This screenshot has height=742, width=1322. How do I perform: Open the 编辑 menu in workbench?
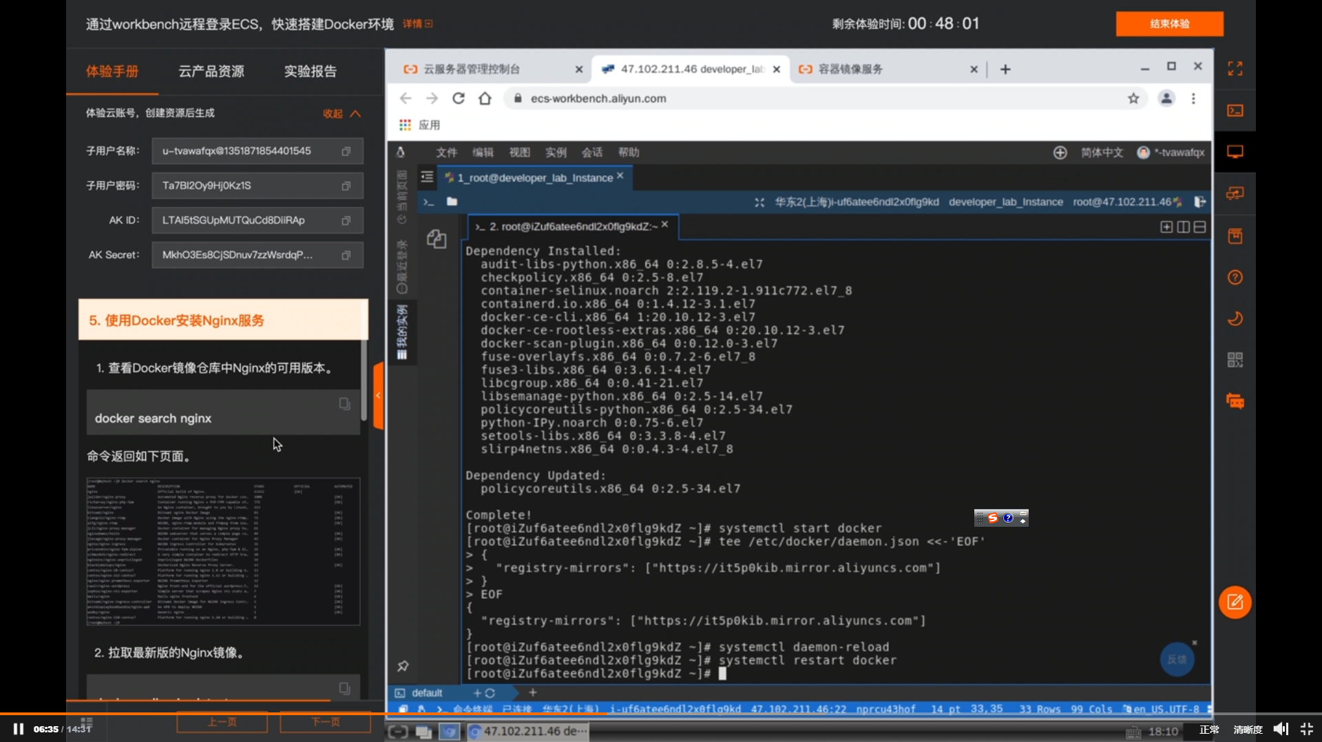click(483, 153)
